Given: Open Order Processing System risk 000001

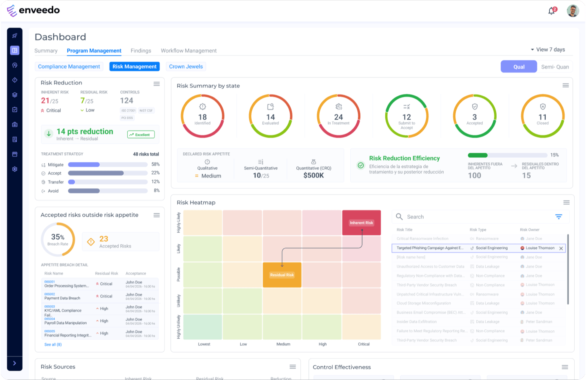Looking at the screenshot, I should 100,284.
